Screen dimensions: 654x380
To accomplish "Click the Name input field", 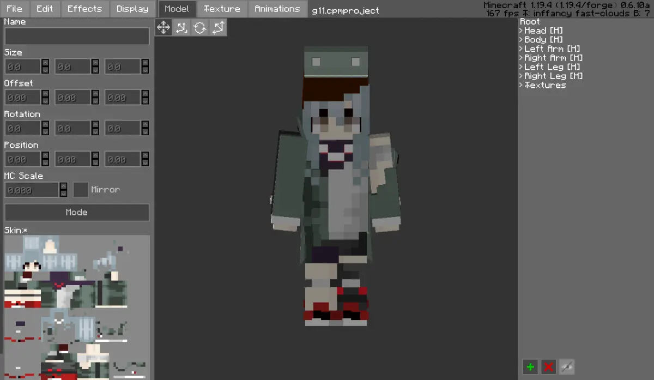I will tap(77, 37).
